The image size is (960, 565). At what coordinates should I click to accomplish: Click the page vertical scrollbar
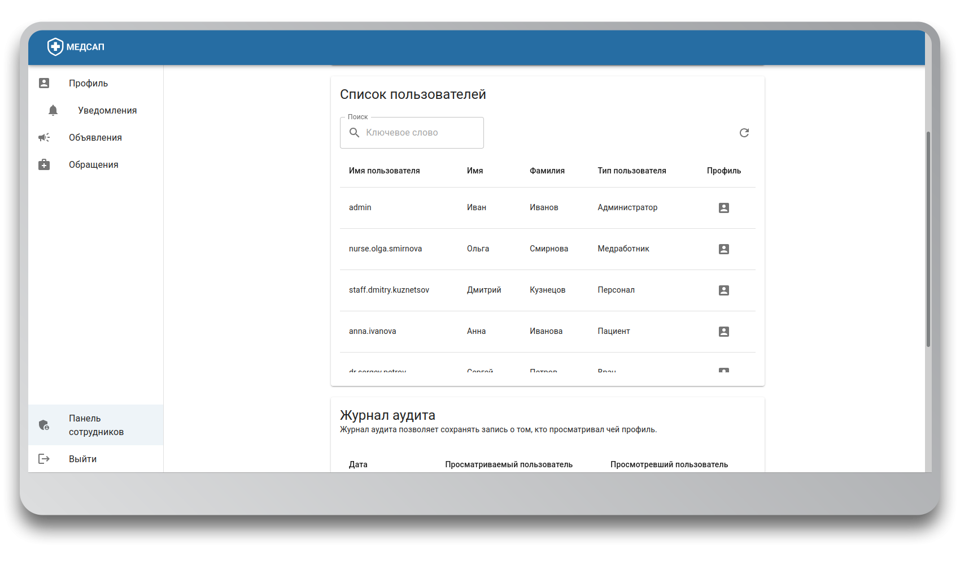click(928, 237)
